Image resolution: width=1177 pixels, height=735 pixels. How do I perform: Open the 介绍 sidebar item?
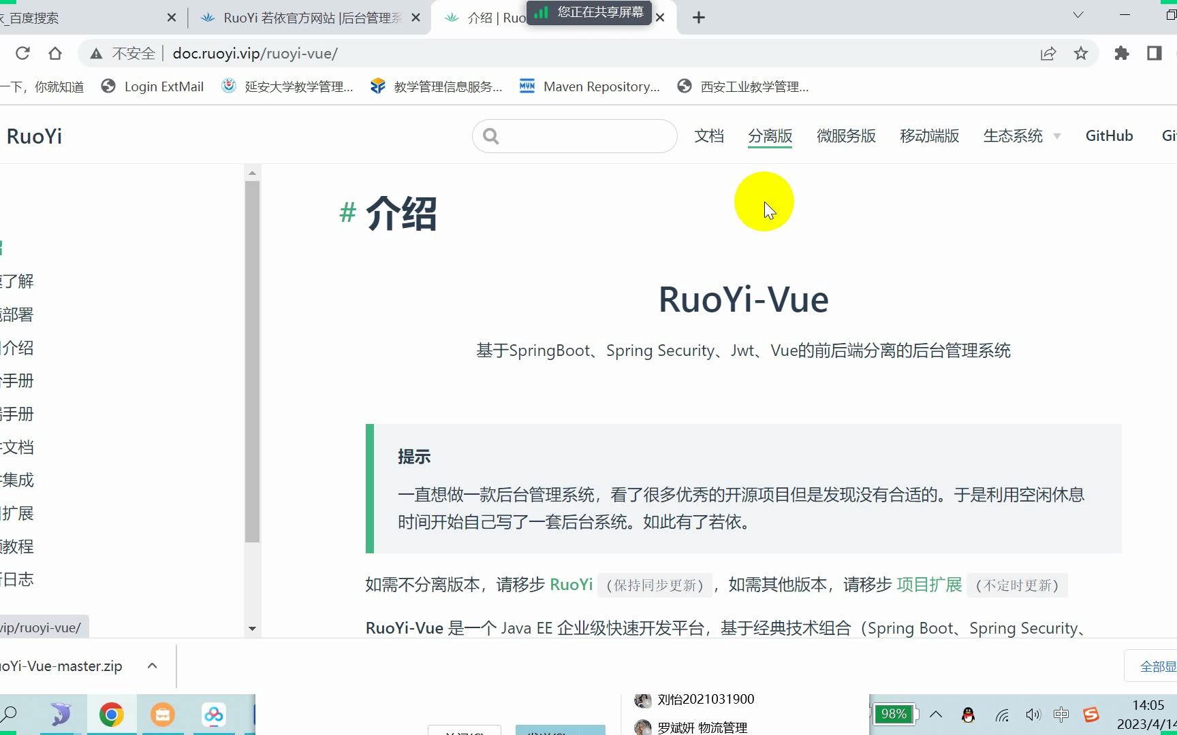click(x=17, y=348)
